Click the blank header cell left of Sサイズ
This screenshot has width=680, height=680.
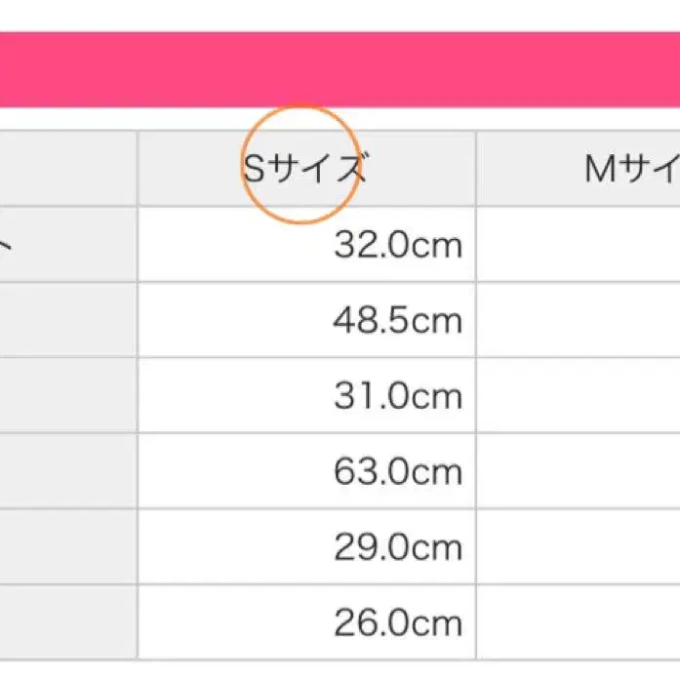(67, 170)
